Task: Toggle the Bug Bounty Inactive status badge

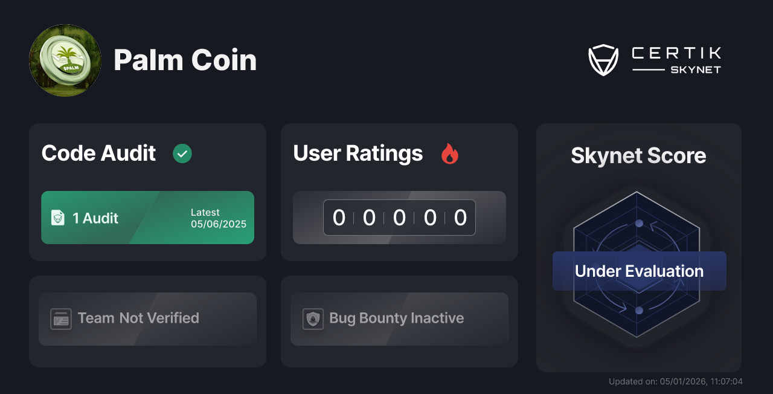Action: (x=399, y=318)
